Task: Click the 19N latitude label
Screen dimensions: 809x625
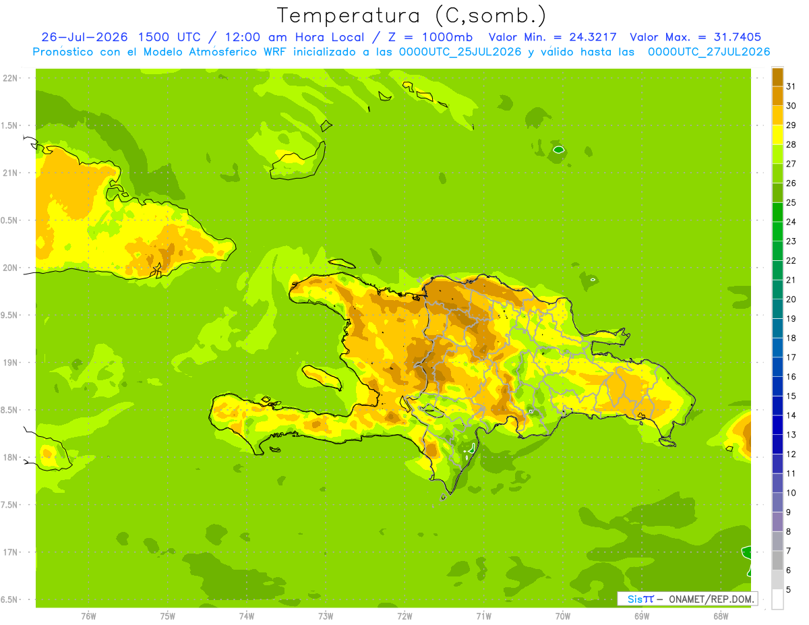Action: click(11, 363)
